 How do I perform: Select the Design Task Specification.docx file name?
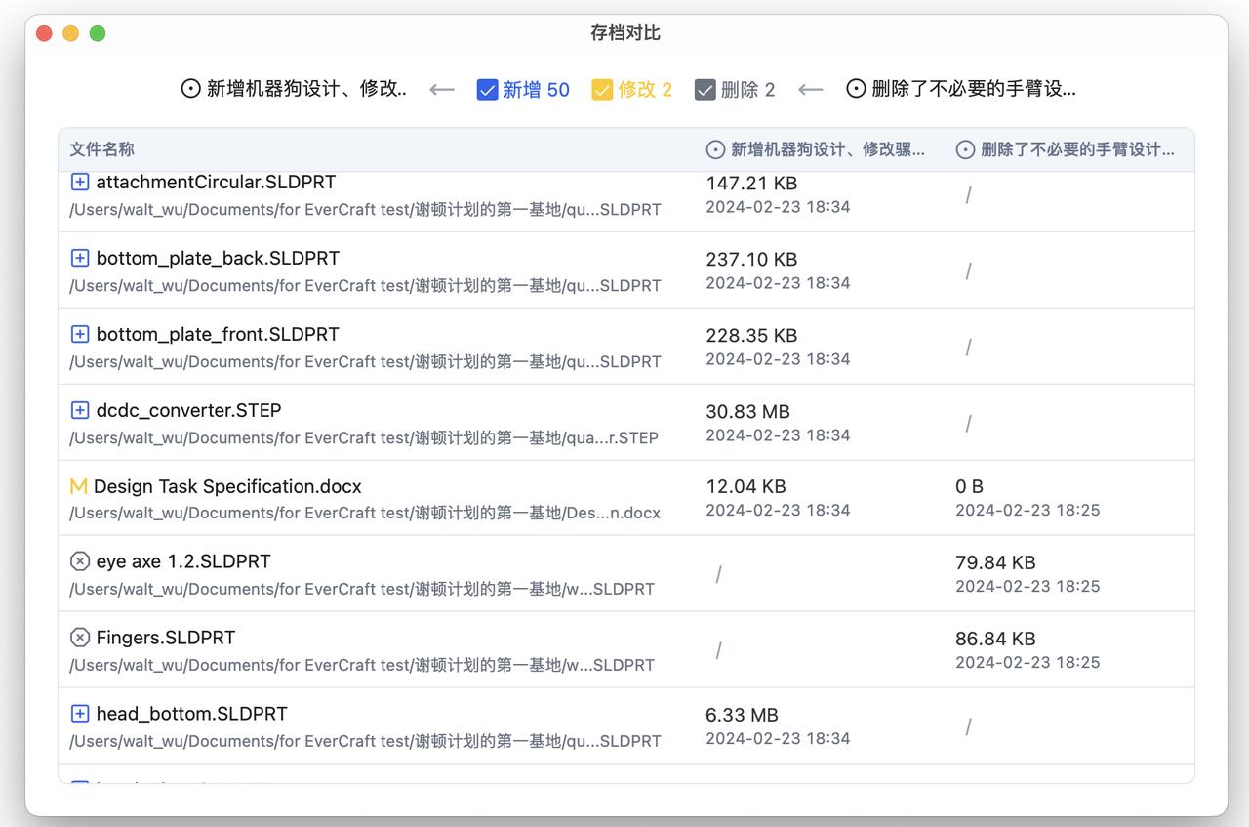tap(227, 486)
